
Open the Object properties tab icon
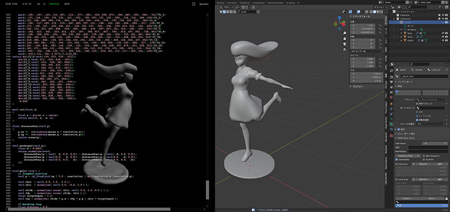[391, 104]
